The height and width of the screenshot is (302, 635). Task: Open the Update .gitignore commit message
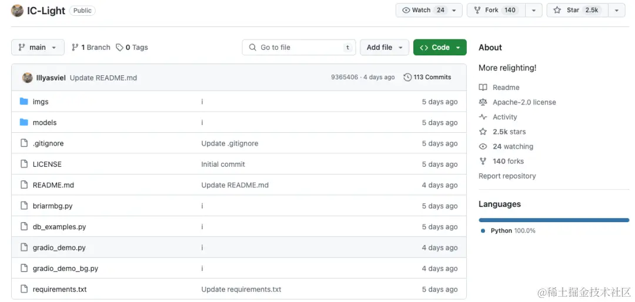tap(230, 143)
